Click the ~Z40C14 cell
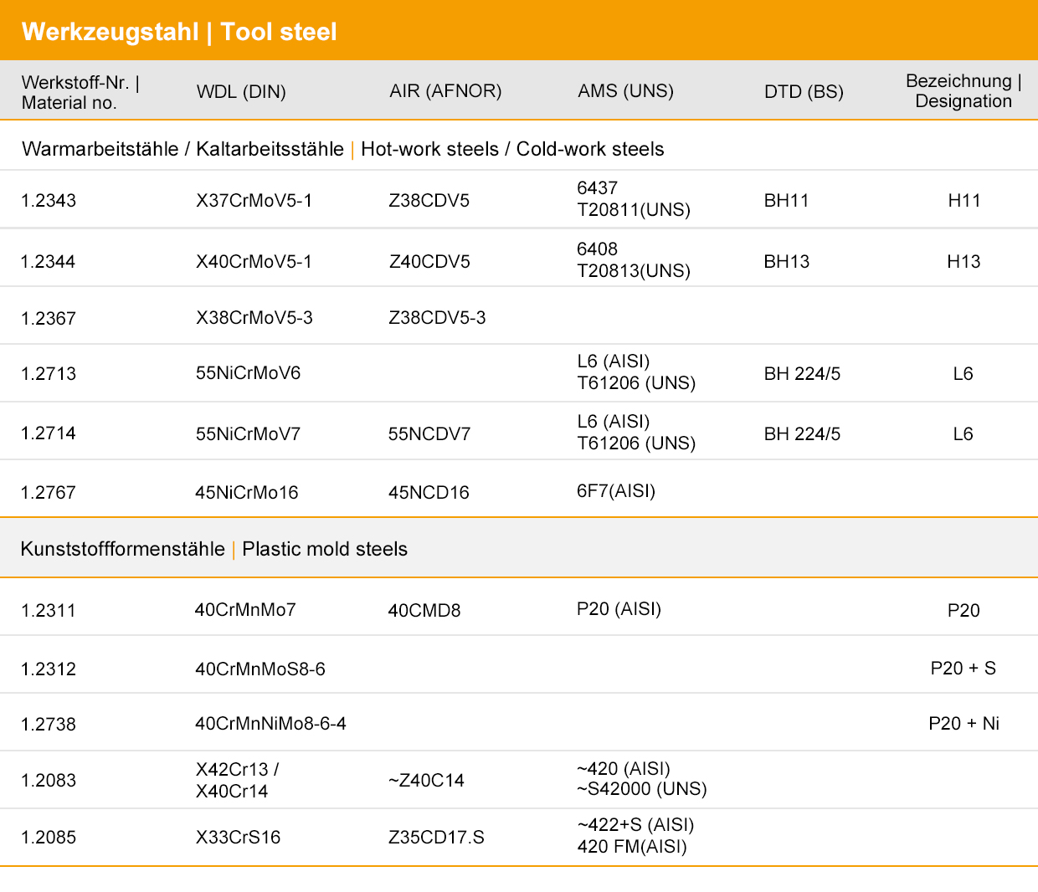 426,781
